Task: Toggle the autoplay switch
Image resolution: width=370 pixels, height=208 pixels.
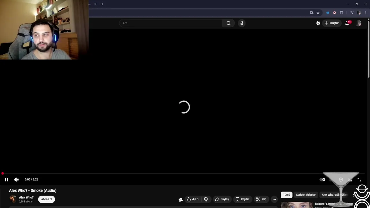Action: pyautogui.click(x=322, y=179)
